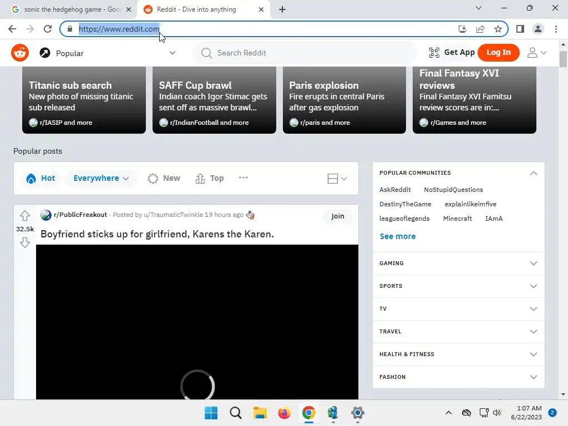Expand the Travel category
568x426 pixels.
pyautogui.click(x=534, y=332)
